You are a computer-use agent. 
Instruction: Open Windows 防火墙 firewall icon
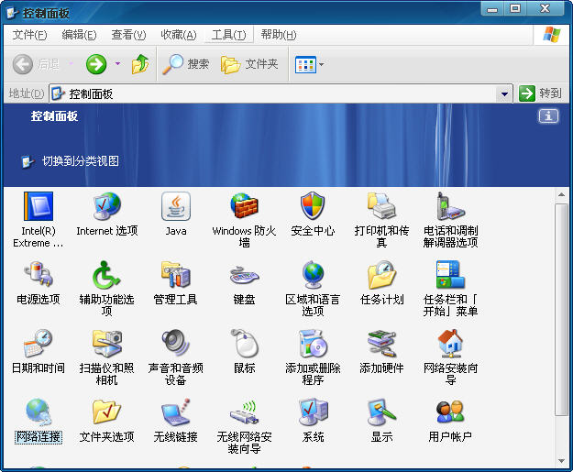pyautogui.click(x=244, y=207)
